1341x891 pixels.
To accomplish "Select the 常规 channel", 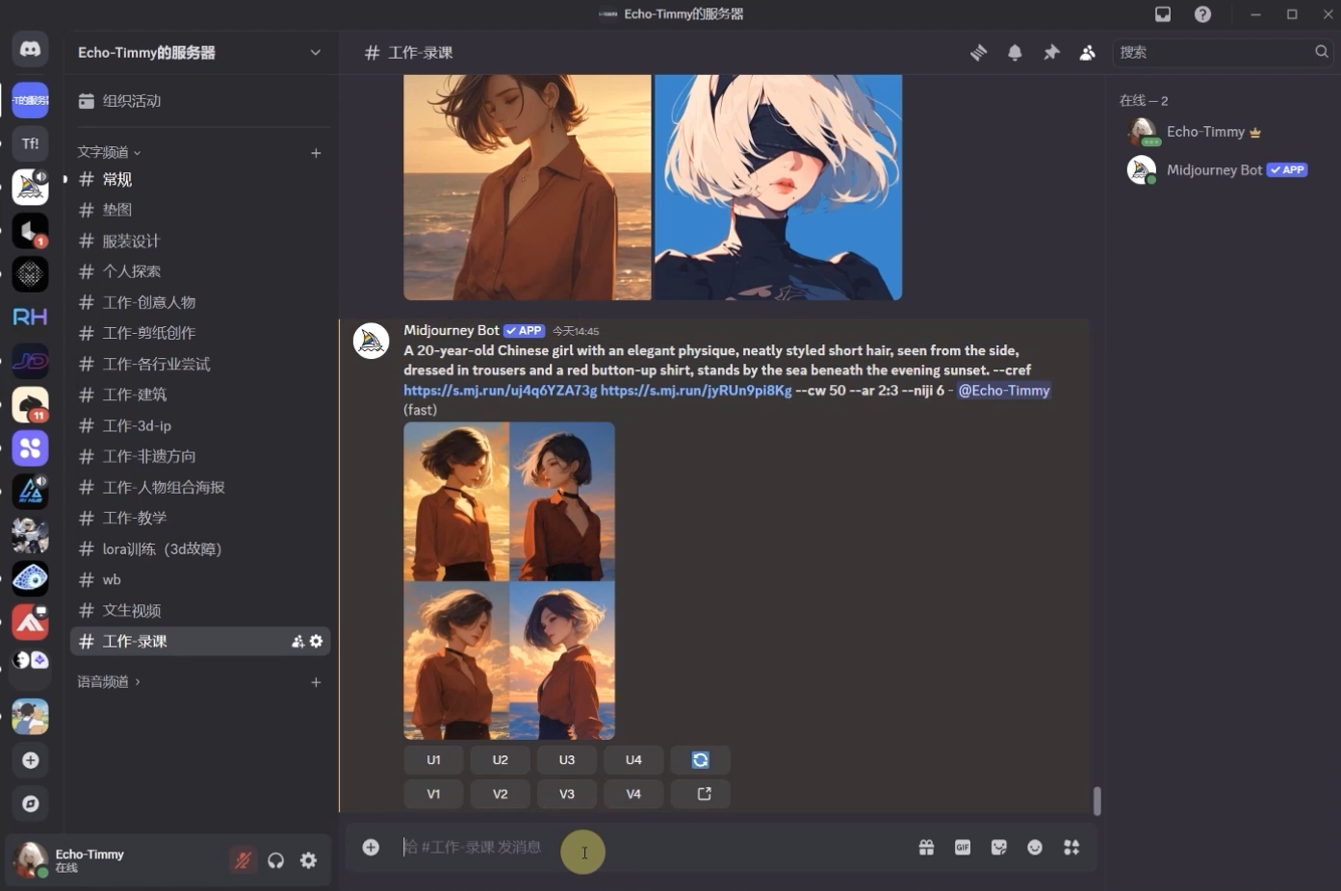I will 200,179.
